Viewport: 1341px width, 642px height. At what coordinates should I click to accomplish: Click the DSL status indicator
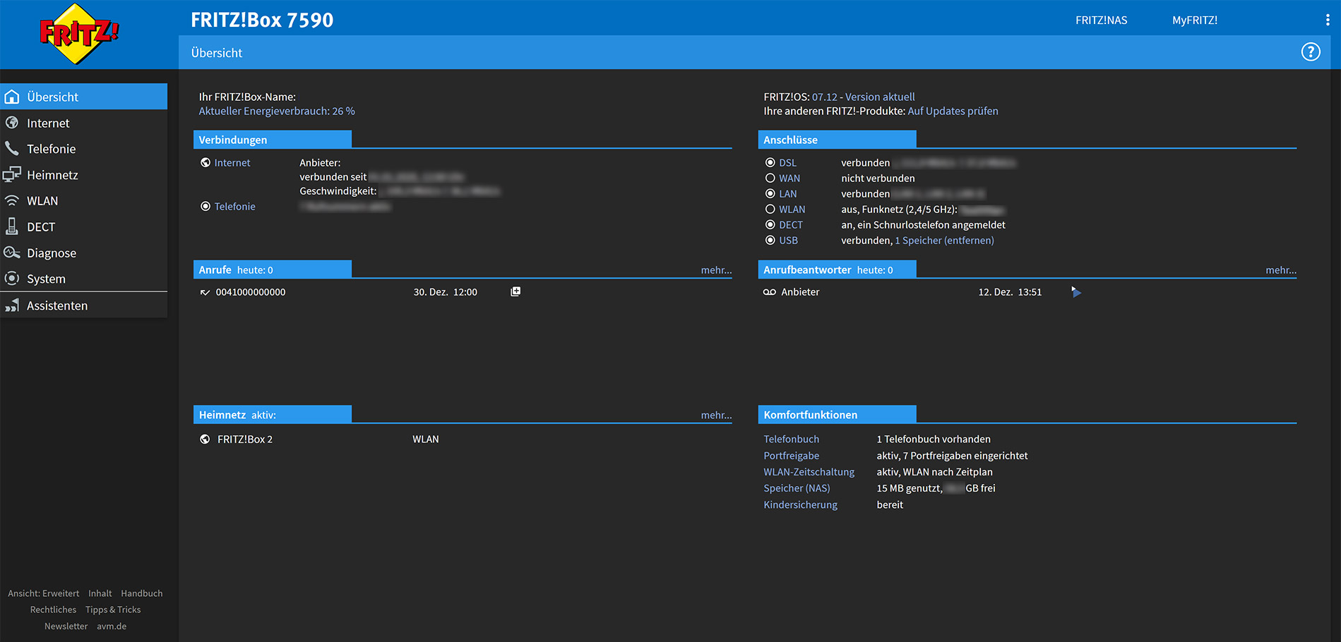click(x=770, y=163)
